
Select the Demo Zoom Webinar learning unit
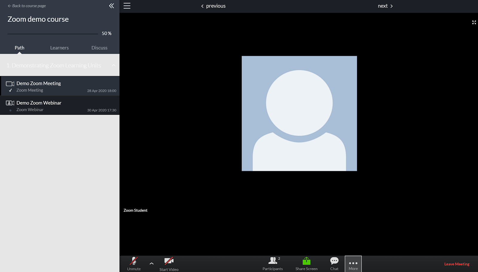click(x=39, y=103)
